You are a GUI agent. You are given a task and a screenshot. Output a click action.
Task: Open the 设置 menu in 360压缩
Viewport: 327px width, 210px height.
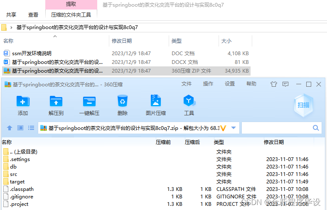click(x=230, y=84)
